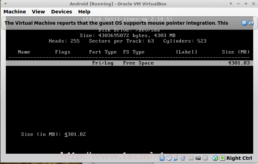
Task: Open the Devices menu
Action: pos(61,12)
